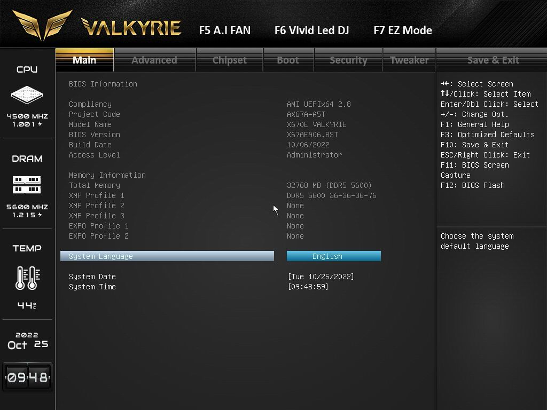Screen dimensions: 547x410
Task: Edit the System Time value field
Action: tap(308, 287)
